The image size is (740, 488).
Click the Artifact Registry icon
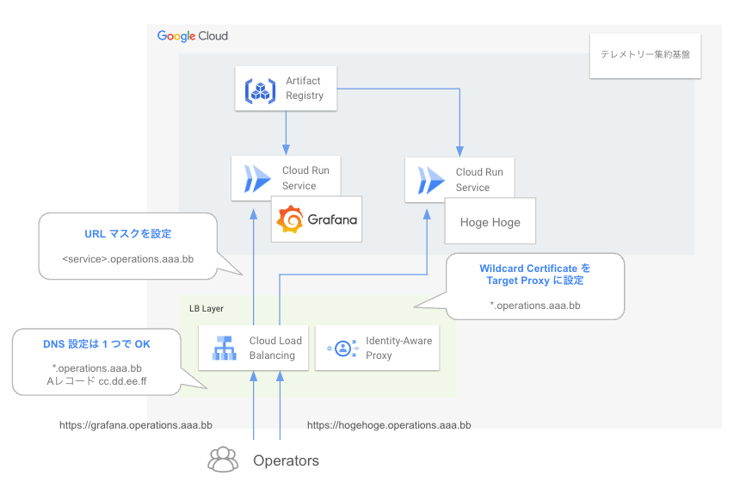tap(260, 90)
